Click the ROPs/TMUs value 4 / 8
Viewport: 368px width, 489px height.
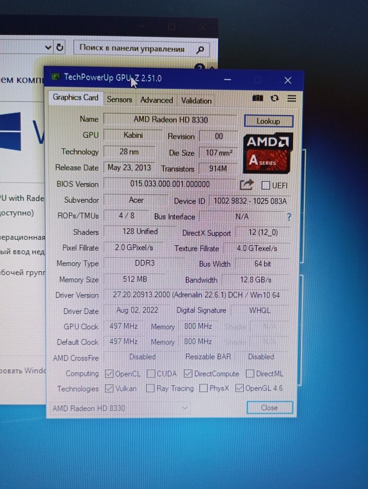coord(126,216)
